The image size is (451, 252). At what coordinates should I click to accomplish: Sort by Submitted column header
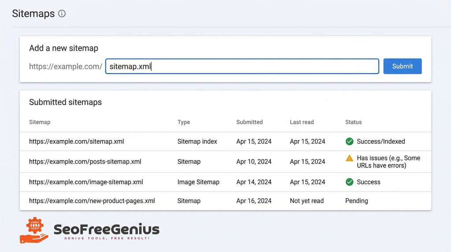point(249,122)
